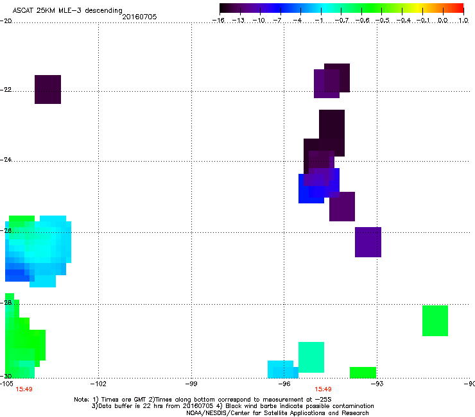Click the -13 label on the color scale

(x=238, y=21)
